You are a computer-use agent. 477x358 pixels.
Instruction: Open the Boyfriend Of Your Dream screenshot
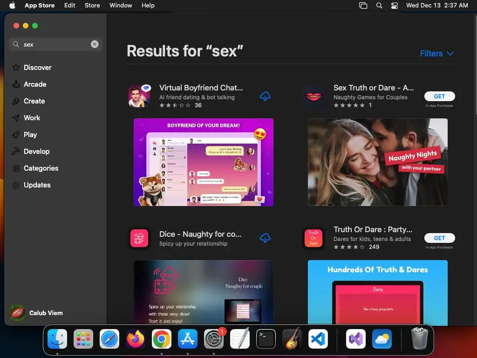point(204,162)
